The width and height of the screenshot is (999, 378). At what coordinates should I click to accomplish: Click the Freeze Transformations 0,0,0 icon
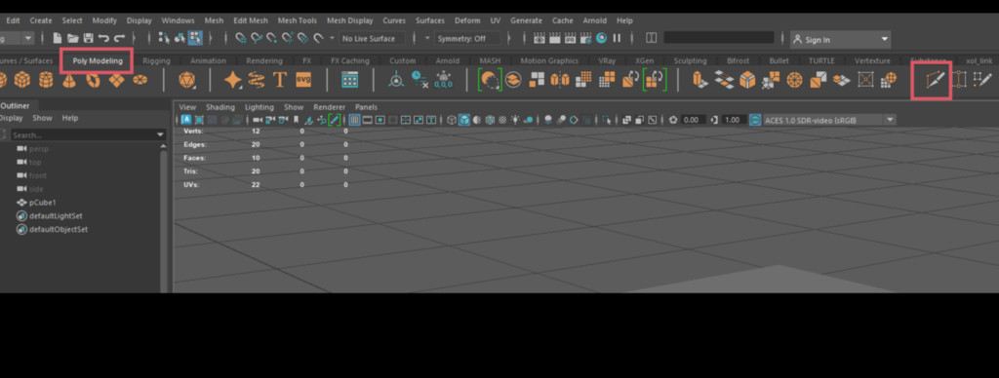pyautogui.click(x=443, y=80)
